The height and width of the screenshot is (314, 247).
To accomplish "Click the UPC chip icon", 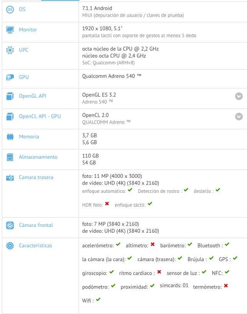I will (10, 50).
